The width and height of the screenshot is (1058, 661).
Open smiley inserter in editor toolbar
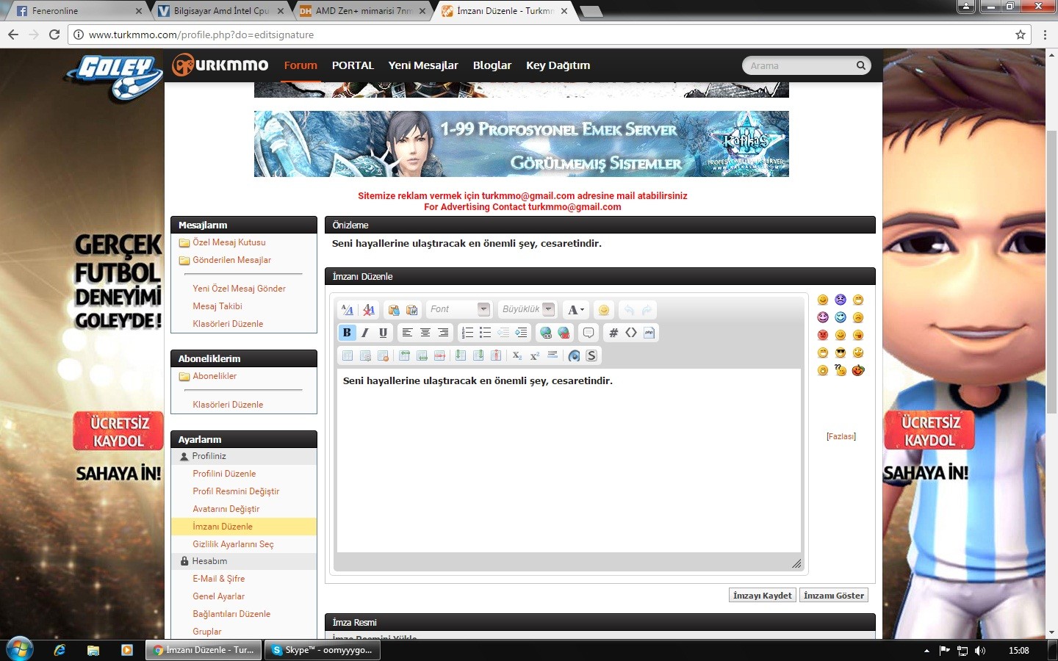[x=604, y=310]
